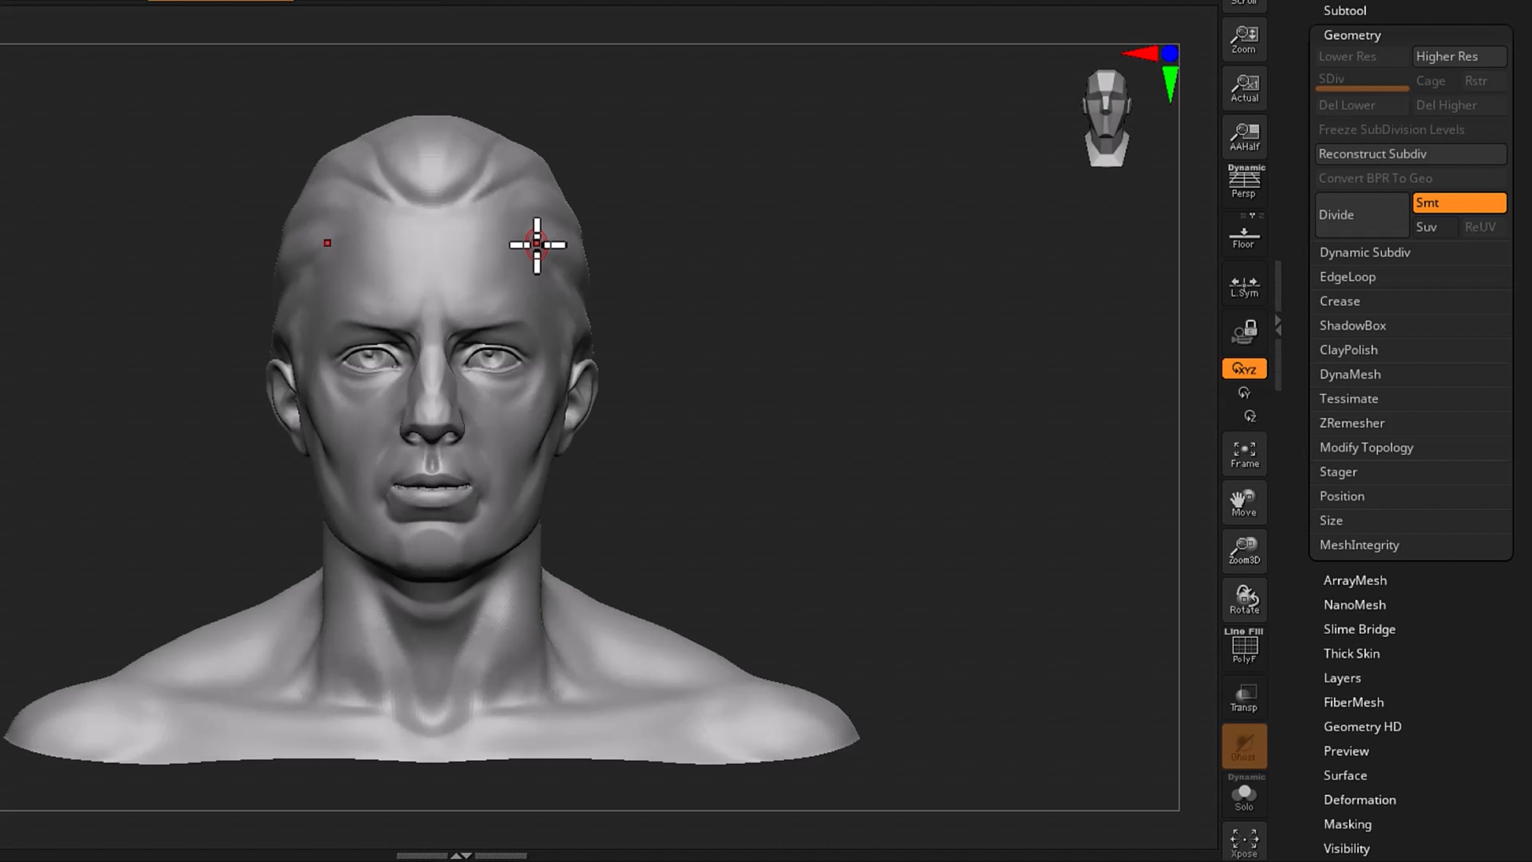Disable the XYZ rotation mode
The image size is (1532, 862).
[1244, 368]
